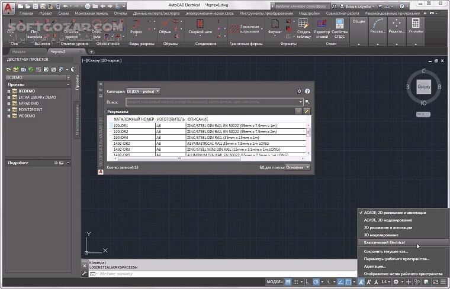Select the Разрез section tool

[x=136, y=27]
